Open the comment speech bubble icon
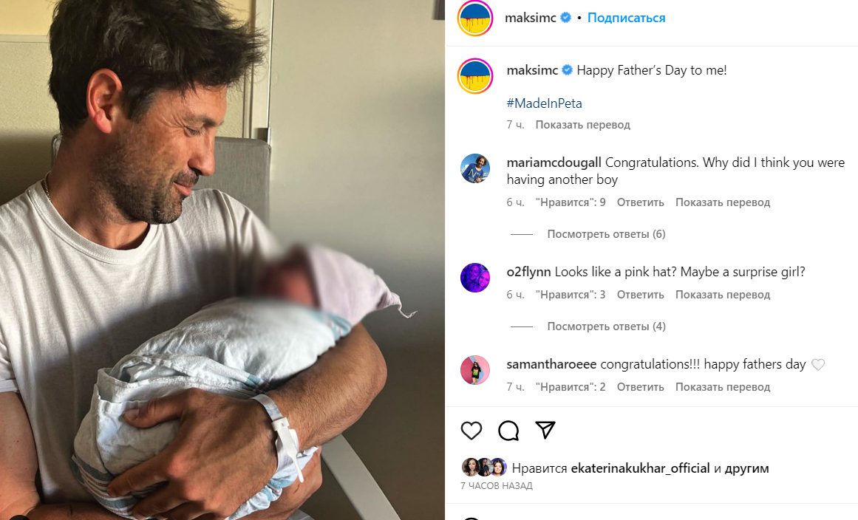This screenshot has width=858, height=520. [508, 431]
